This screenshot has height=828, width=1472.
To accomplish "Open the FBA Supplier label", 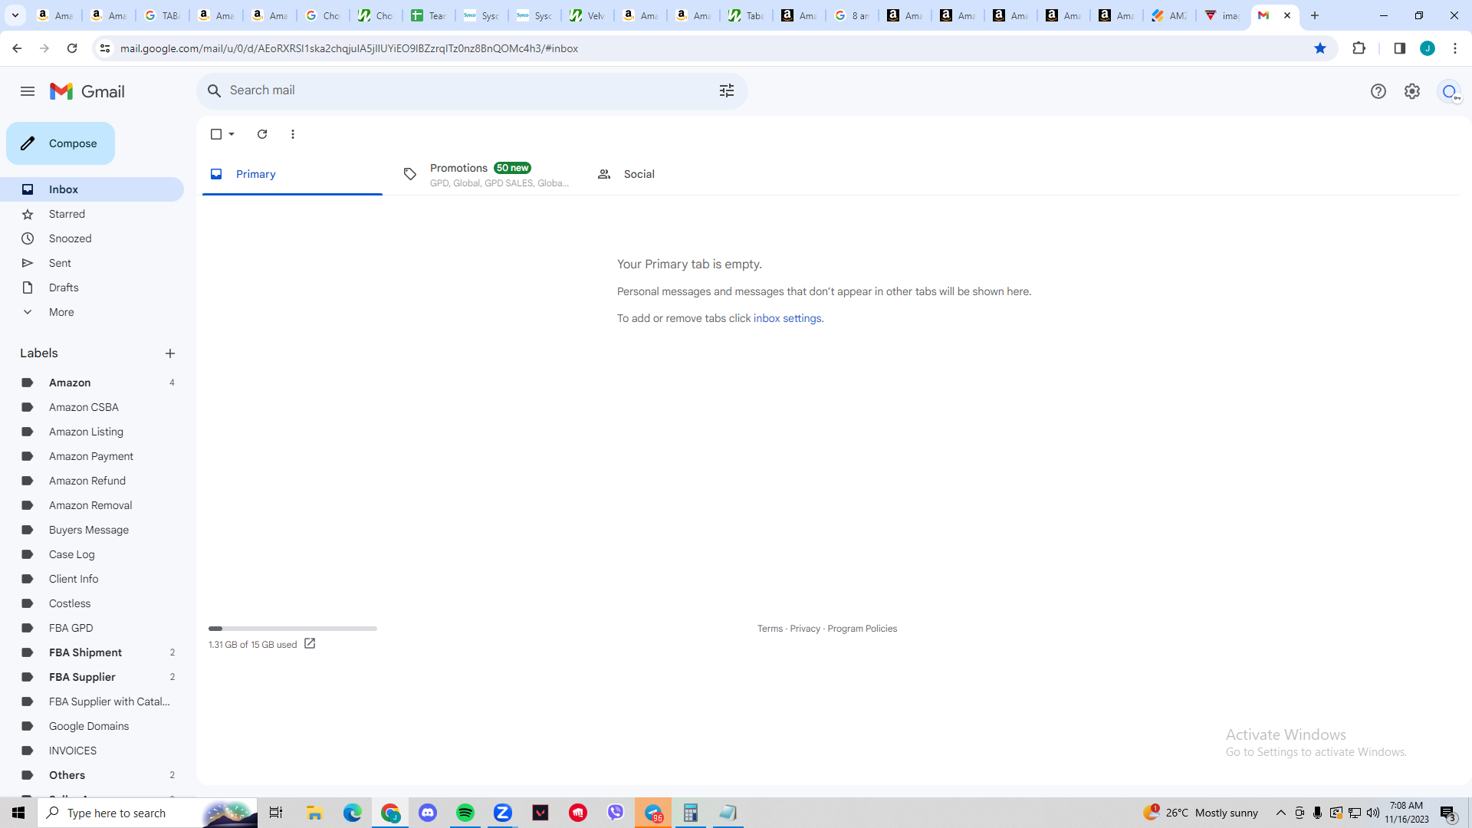I will [x=92, y=677].
